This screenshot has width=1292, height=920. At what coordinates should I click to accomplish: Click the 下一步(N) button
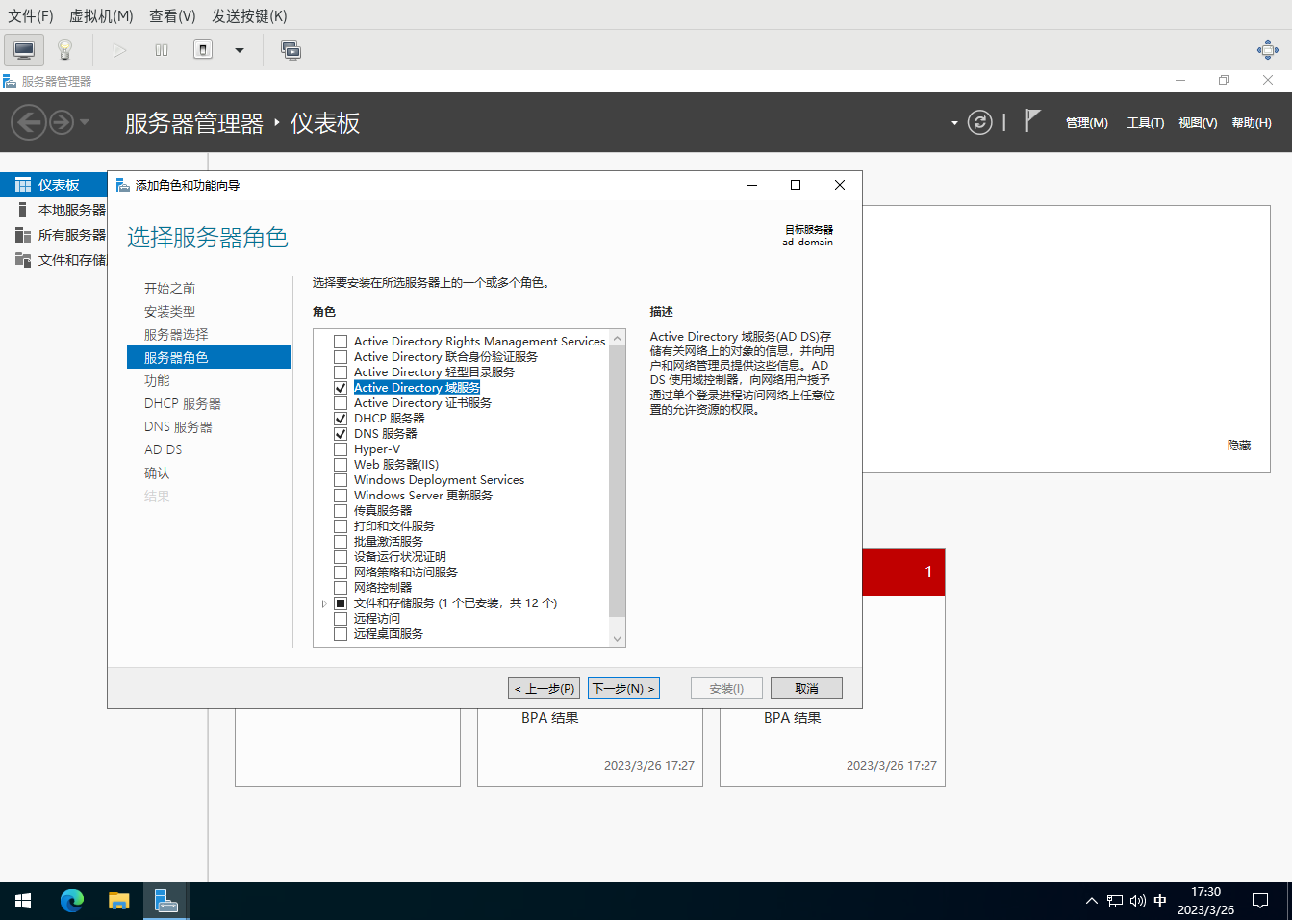[x=623, y=688]
